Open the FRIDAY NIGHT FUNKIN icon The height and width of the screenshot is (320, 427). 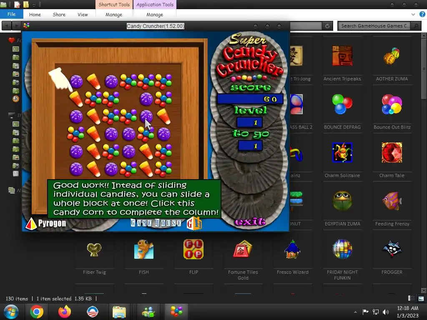(342, 249)
